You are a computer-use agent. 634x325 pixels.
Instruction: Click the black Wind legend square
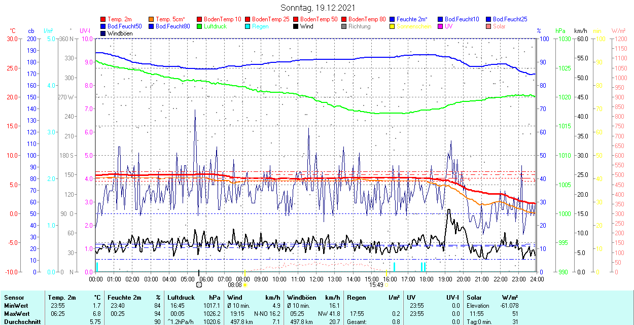click(297, 26)
